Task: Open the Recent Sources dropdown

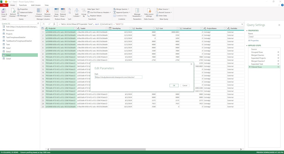Action: tap(164, 13)
